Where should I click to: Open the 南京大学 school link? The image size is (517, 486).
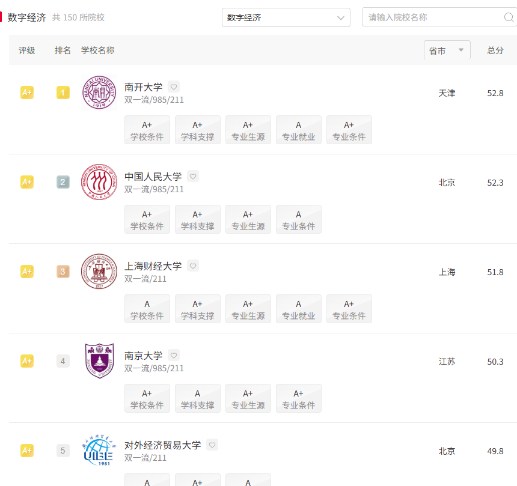click(x=143, y=356)
